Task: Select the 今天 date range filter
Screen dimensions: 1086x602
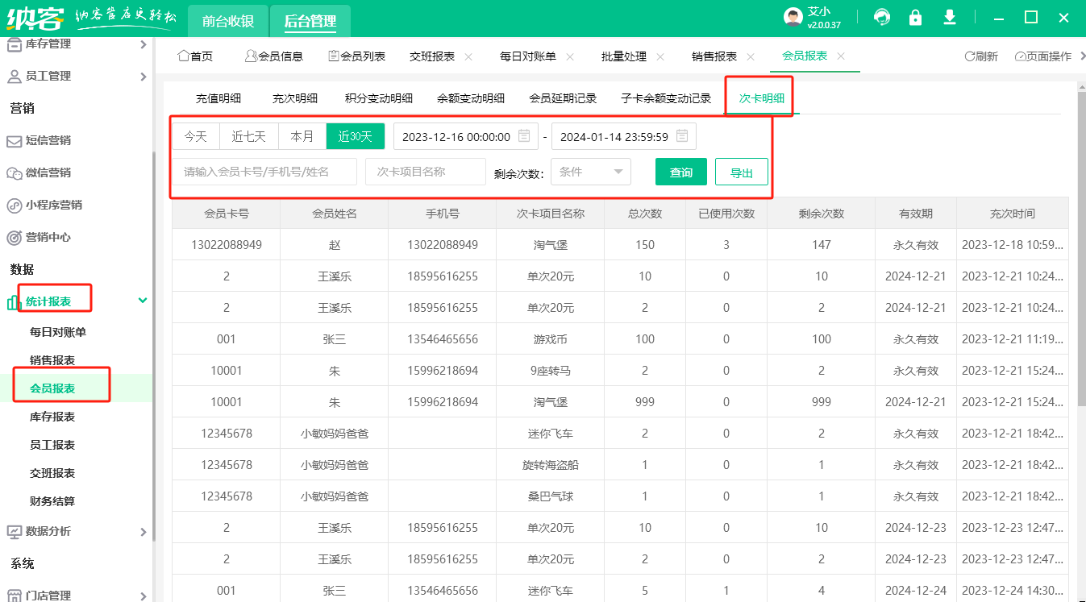Action: pyautogui.click(x=196, y=136)
